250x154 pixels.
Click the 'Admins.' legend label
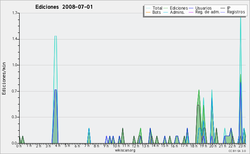[x=177, y=12]
